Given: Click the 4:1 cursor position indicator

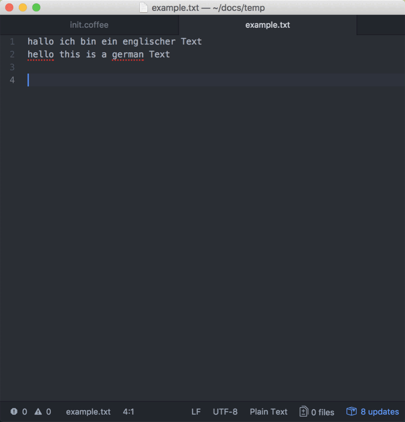Looking at the screenshot, I should pyautogui.click(x=129, y=411).
